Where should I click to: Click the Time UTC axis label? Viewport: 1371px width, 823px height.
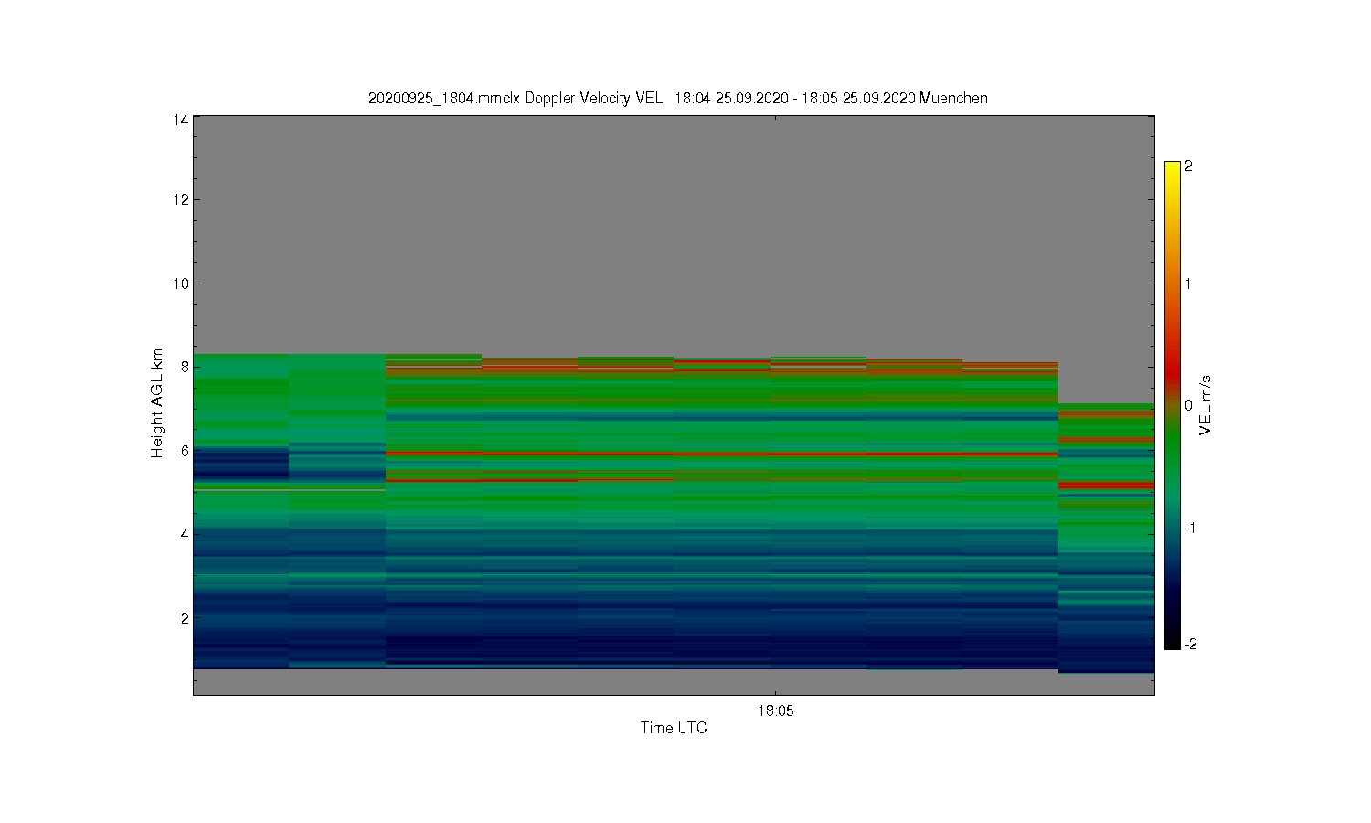tap(674, 728)
